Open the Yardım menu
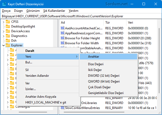 coord(73,11)
